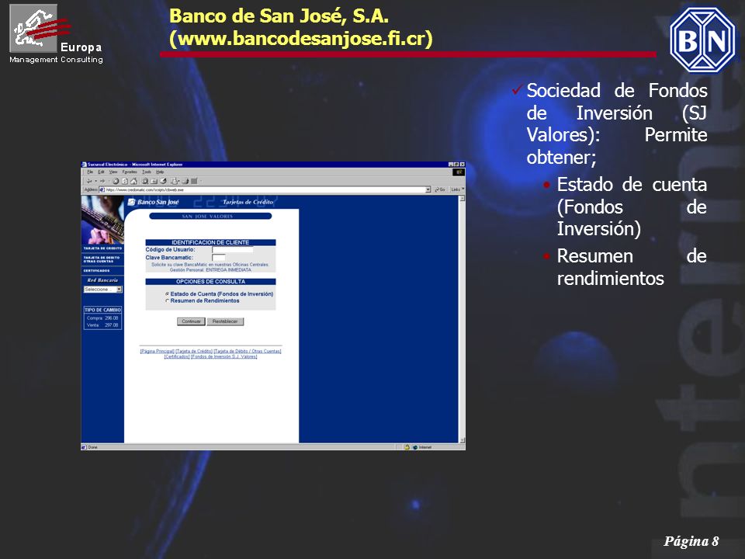Click the Tarjetas de Crédito header text

coord(248,202)
